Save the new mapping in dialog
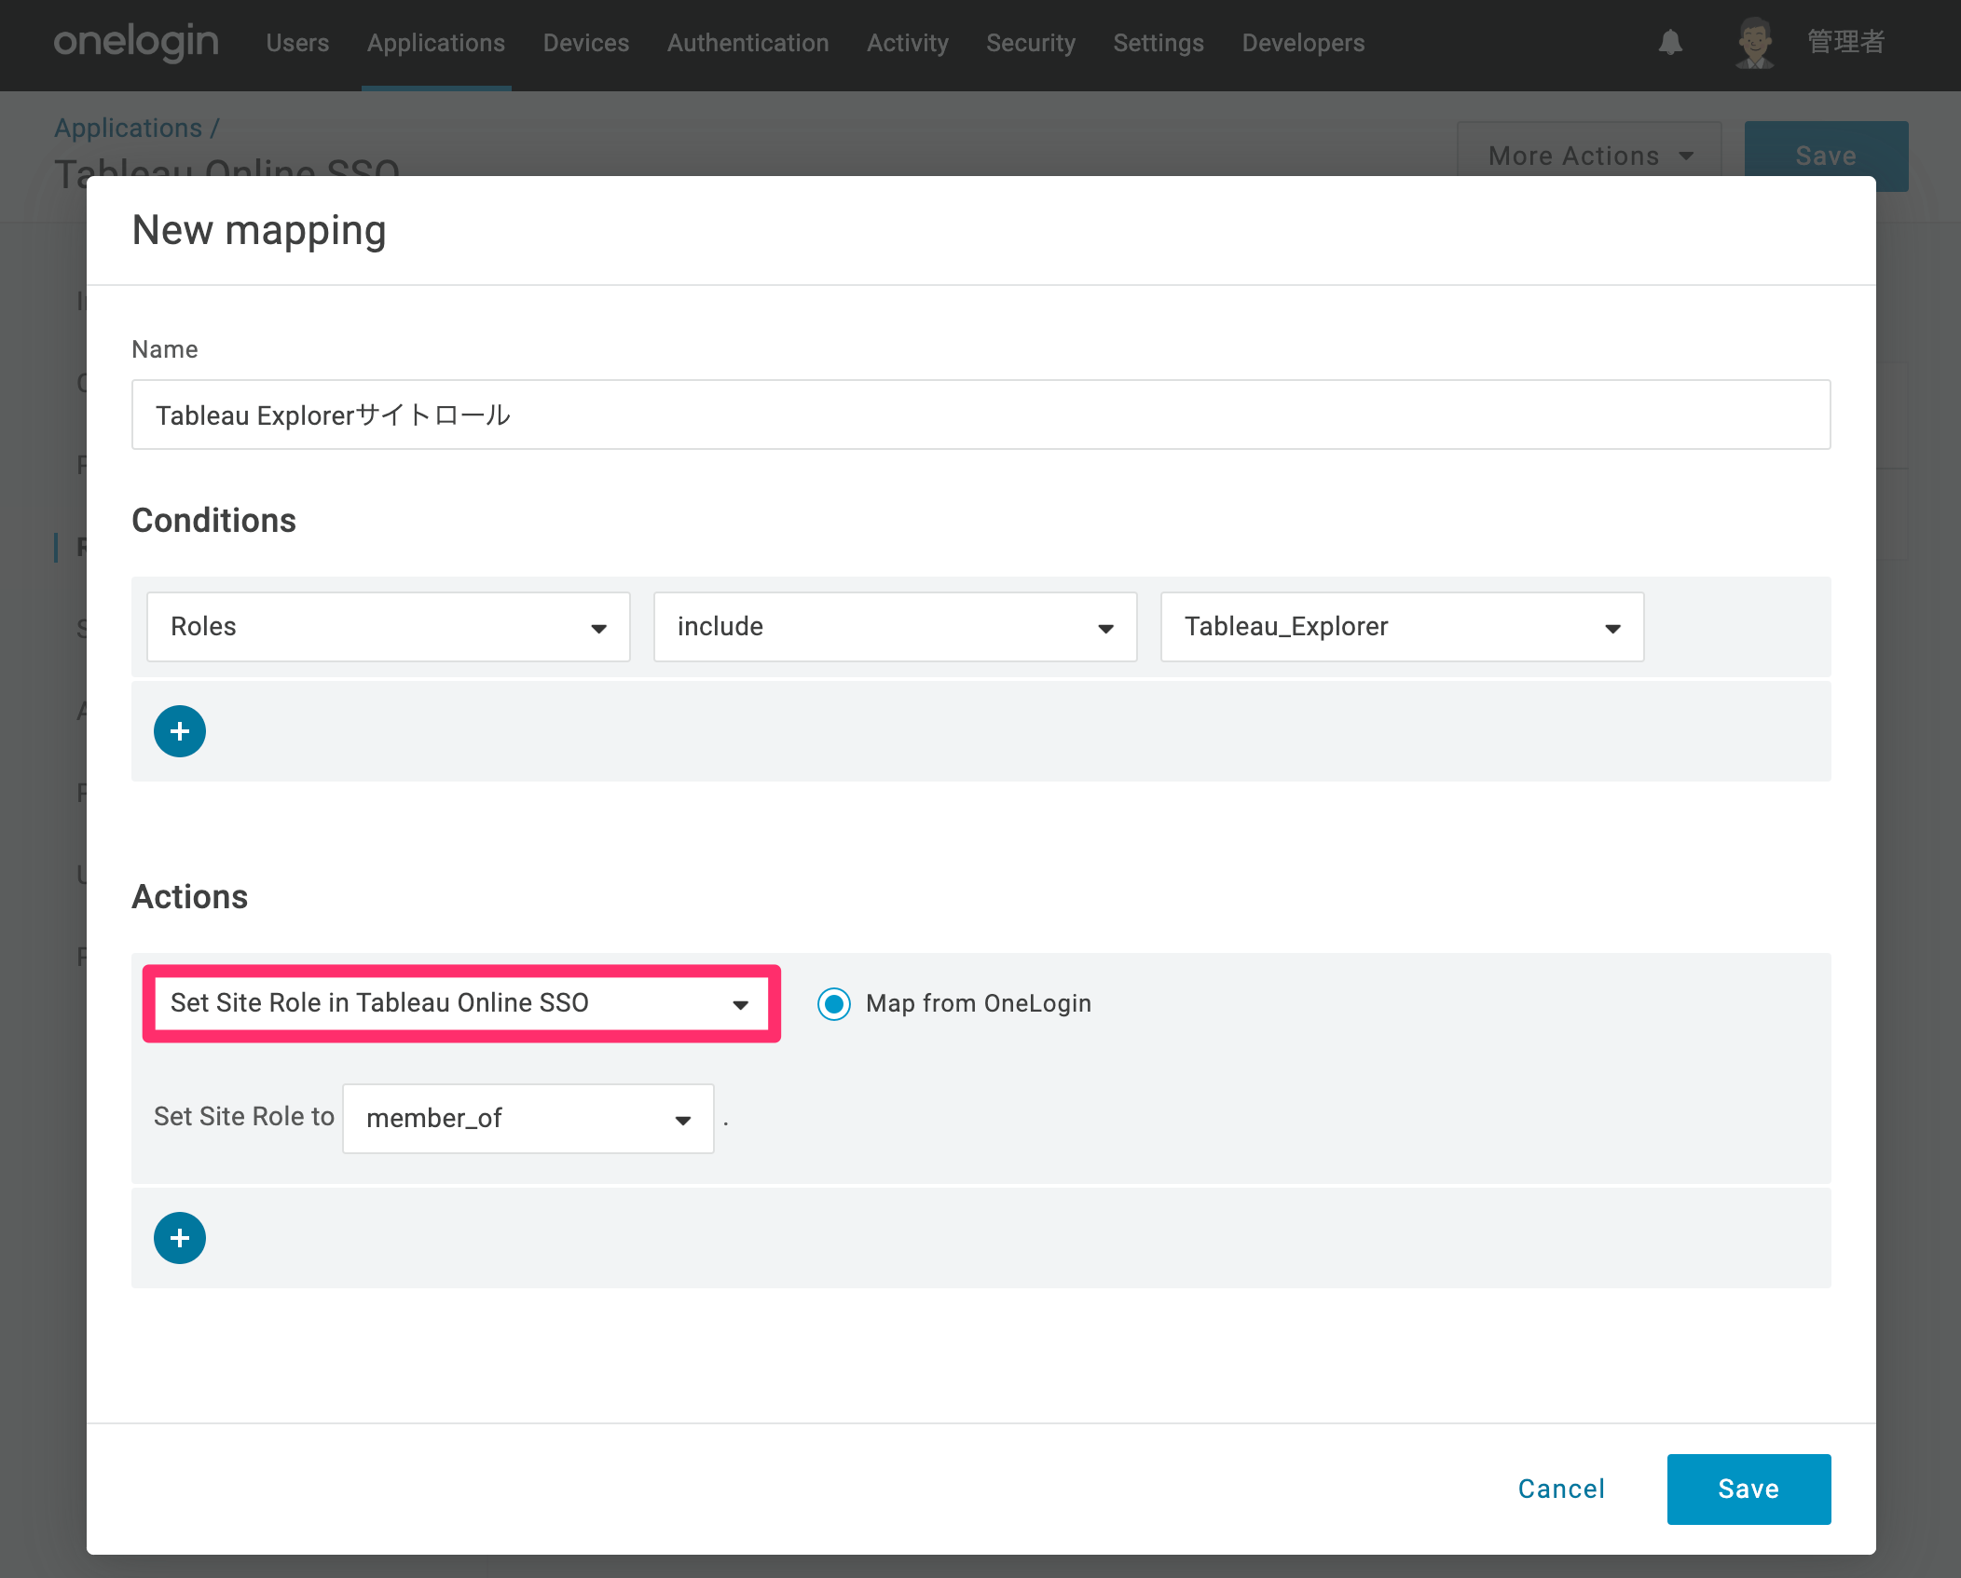 [x=1748, y=1489]
